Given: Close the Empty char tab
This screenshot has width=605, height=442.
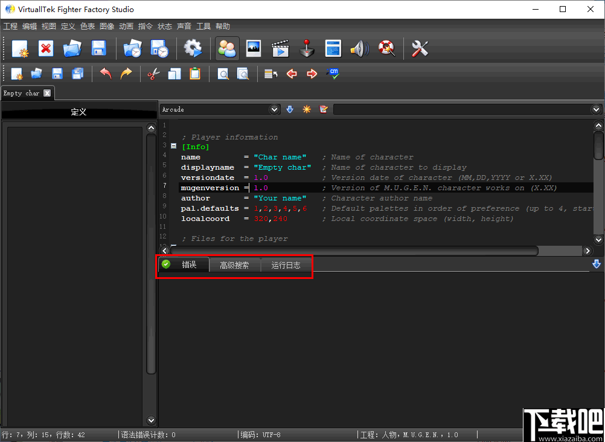Looking at the screenshot, I should (47, 93).
